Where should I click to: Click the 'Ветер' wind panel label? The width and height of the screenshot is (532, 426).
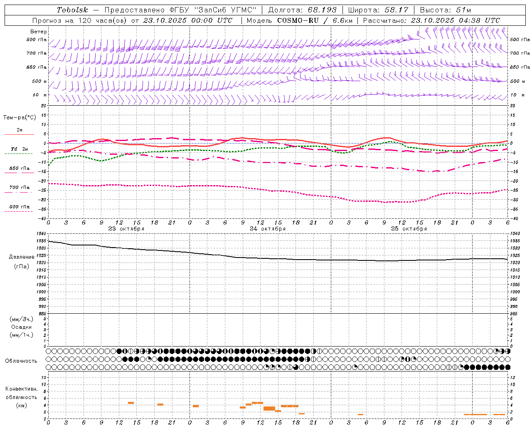(x=39, y=32)
